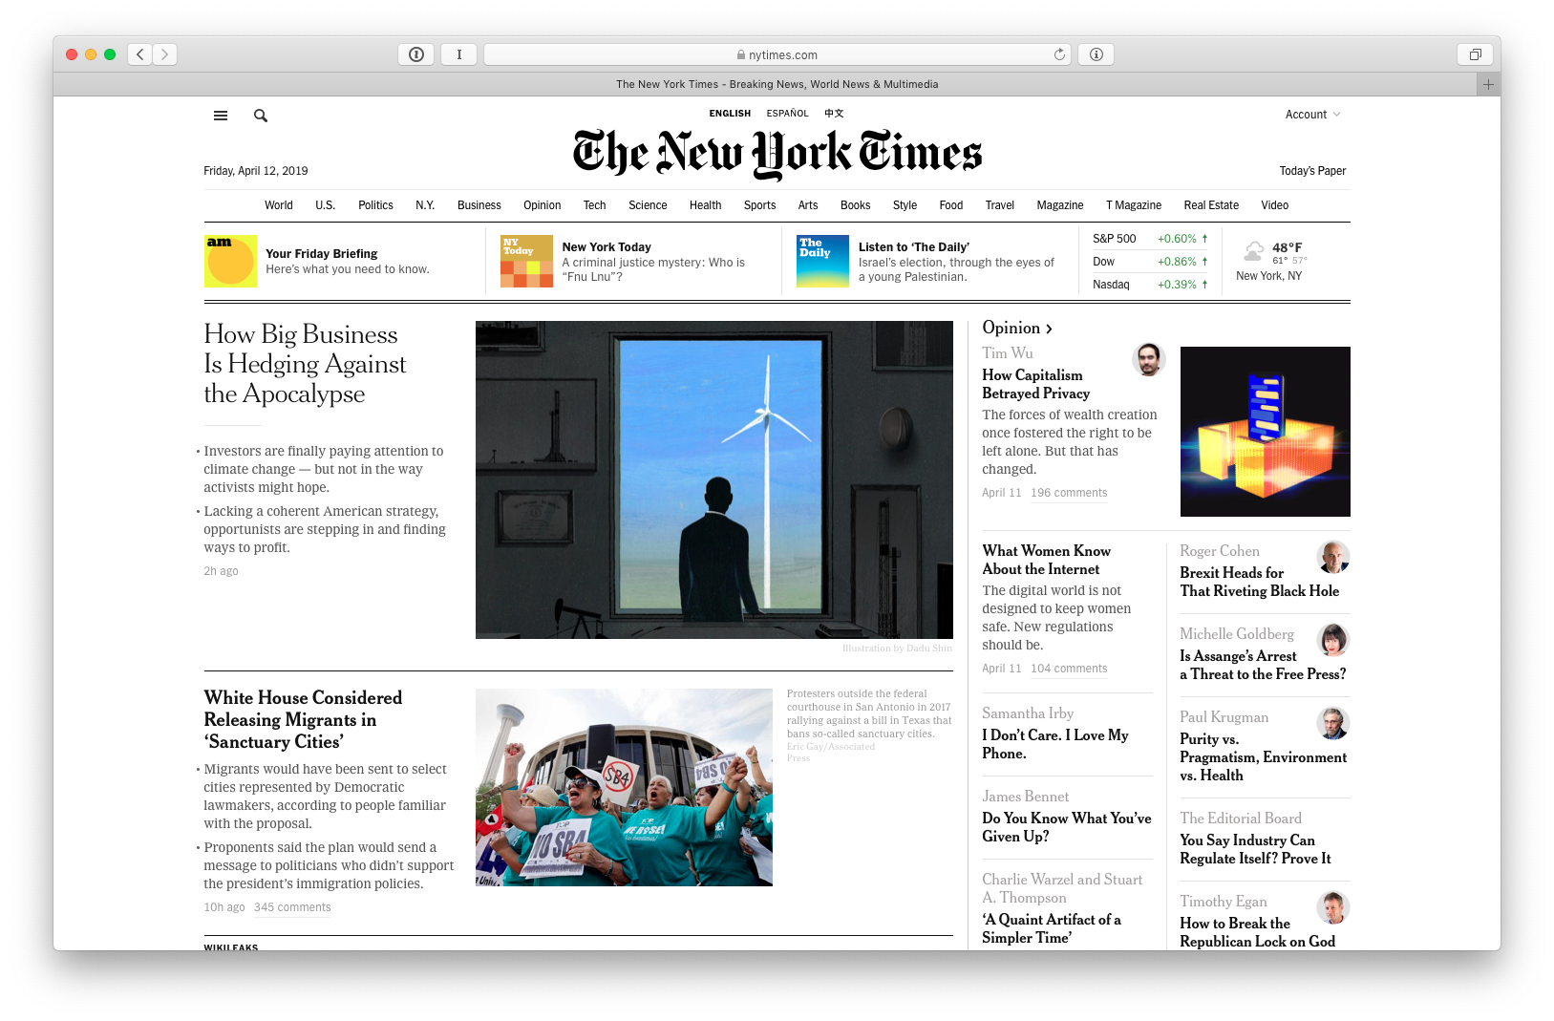
Task: Click the S&P 500 market row
Action: coord(1151,239)
